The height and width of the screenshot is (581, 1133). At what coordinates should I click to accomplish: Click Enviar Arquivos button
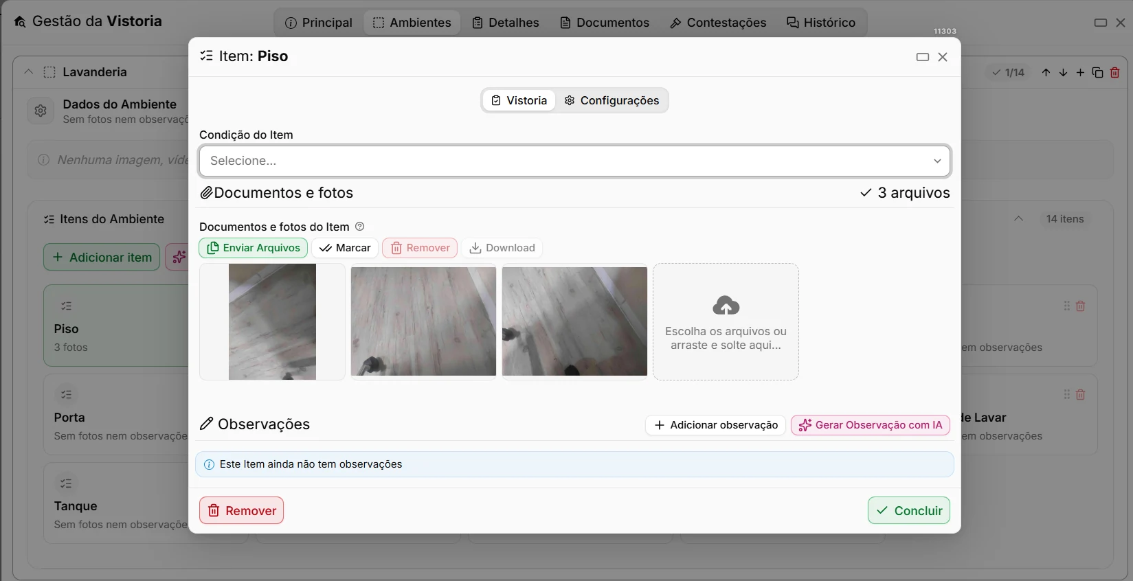coord(254,248)
